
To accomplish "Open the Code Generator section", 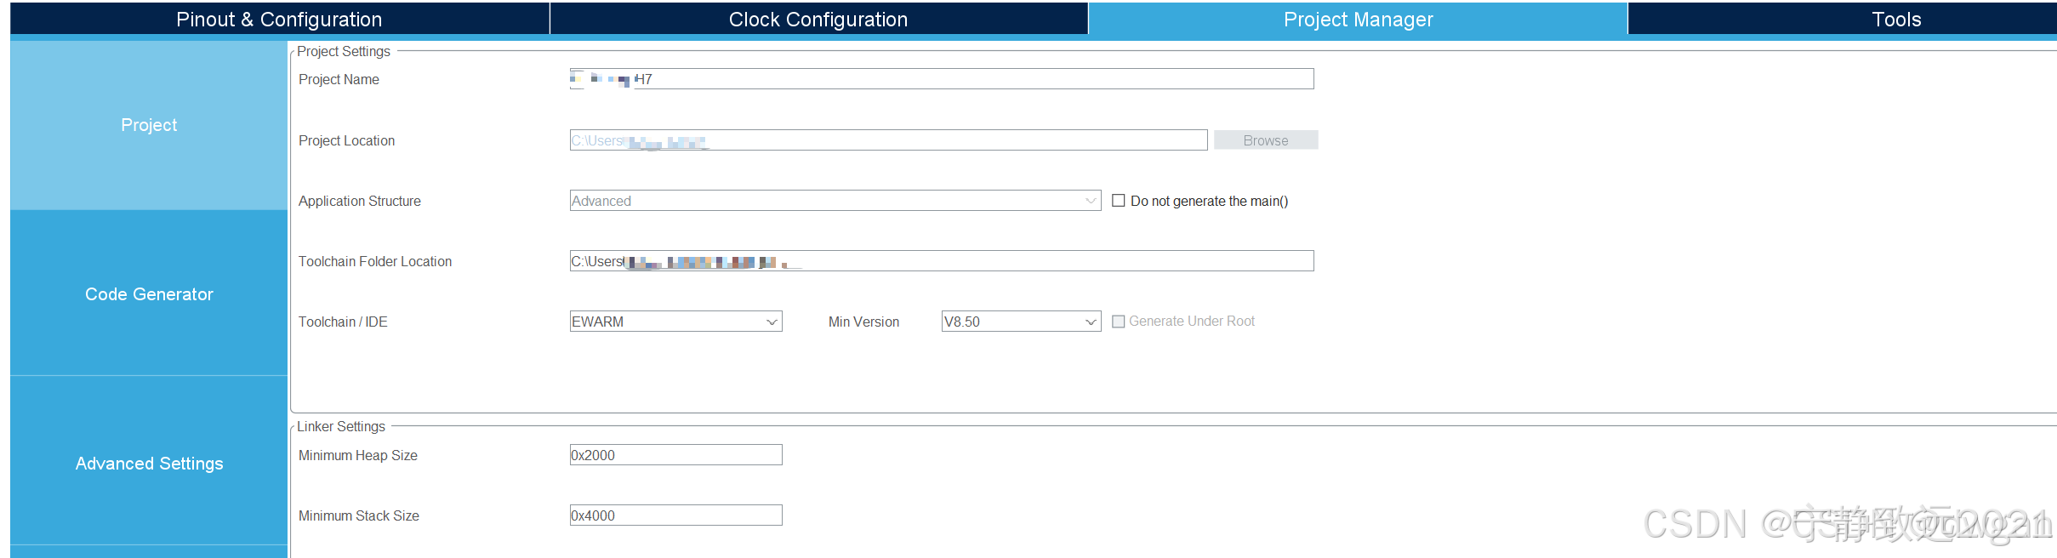I will click(149, 294).
